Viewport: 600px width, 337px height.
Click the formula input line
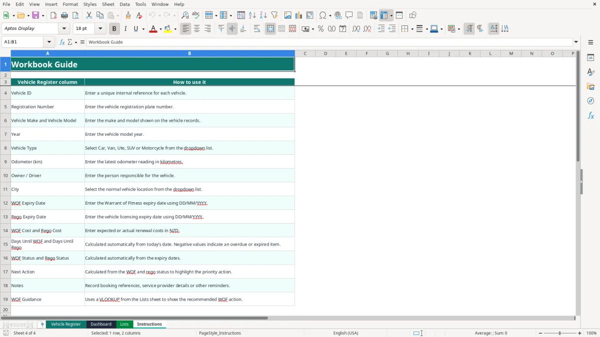[x=329, y=42]
